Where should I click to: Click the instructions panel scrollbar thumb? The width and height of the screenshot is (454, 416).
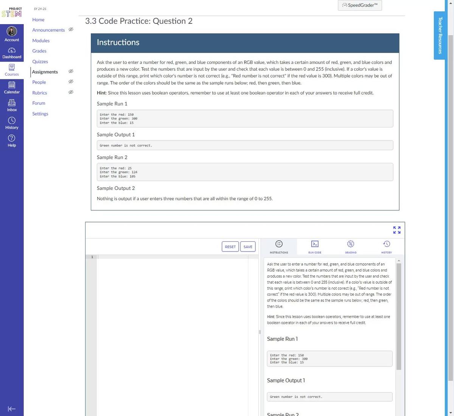click(399, 316)
